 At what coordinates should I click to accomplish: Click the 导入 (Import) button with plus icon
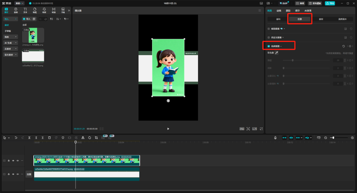click(26, 19)
